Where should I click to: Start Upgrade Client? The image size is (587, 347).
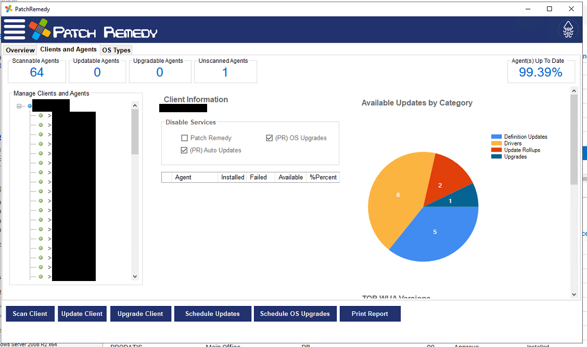(x=141, y=314)
